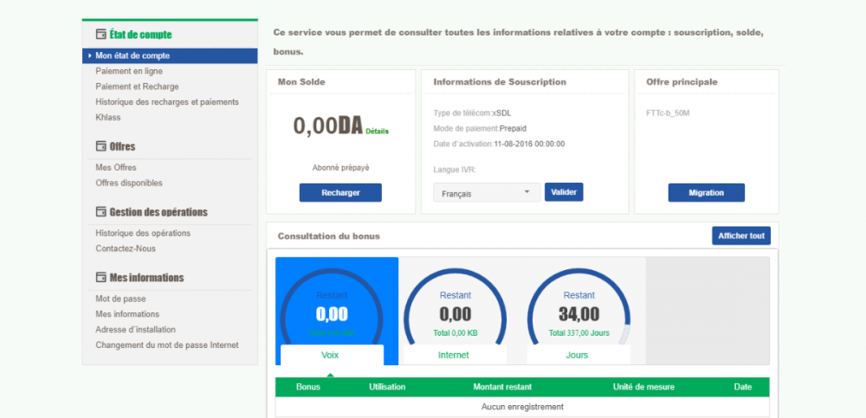Screen dimensions: 866x418
Task: Select Contactez-Nous in the sidebar
Action: pos(126,248)
